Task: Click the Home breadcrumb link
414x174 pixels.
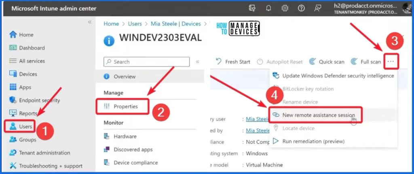Action: tap(111, 24)
